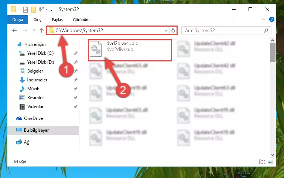Screen dimensions: 284x178
Task: Refresh the System32 folder view
Action: pos(173,30)
